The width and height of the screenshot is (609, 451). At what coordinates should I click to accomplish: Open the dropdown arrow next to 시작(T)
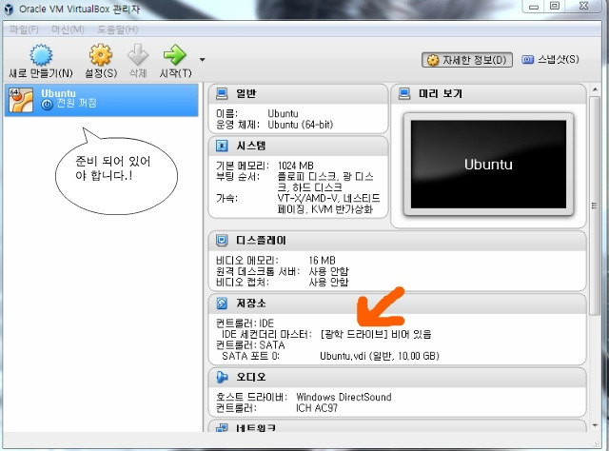[x=202, y=60]
